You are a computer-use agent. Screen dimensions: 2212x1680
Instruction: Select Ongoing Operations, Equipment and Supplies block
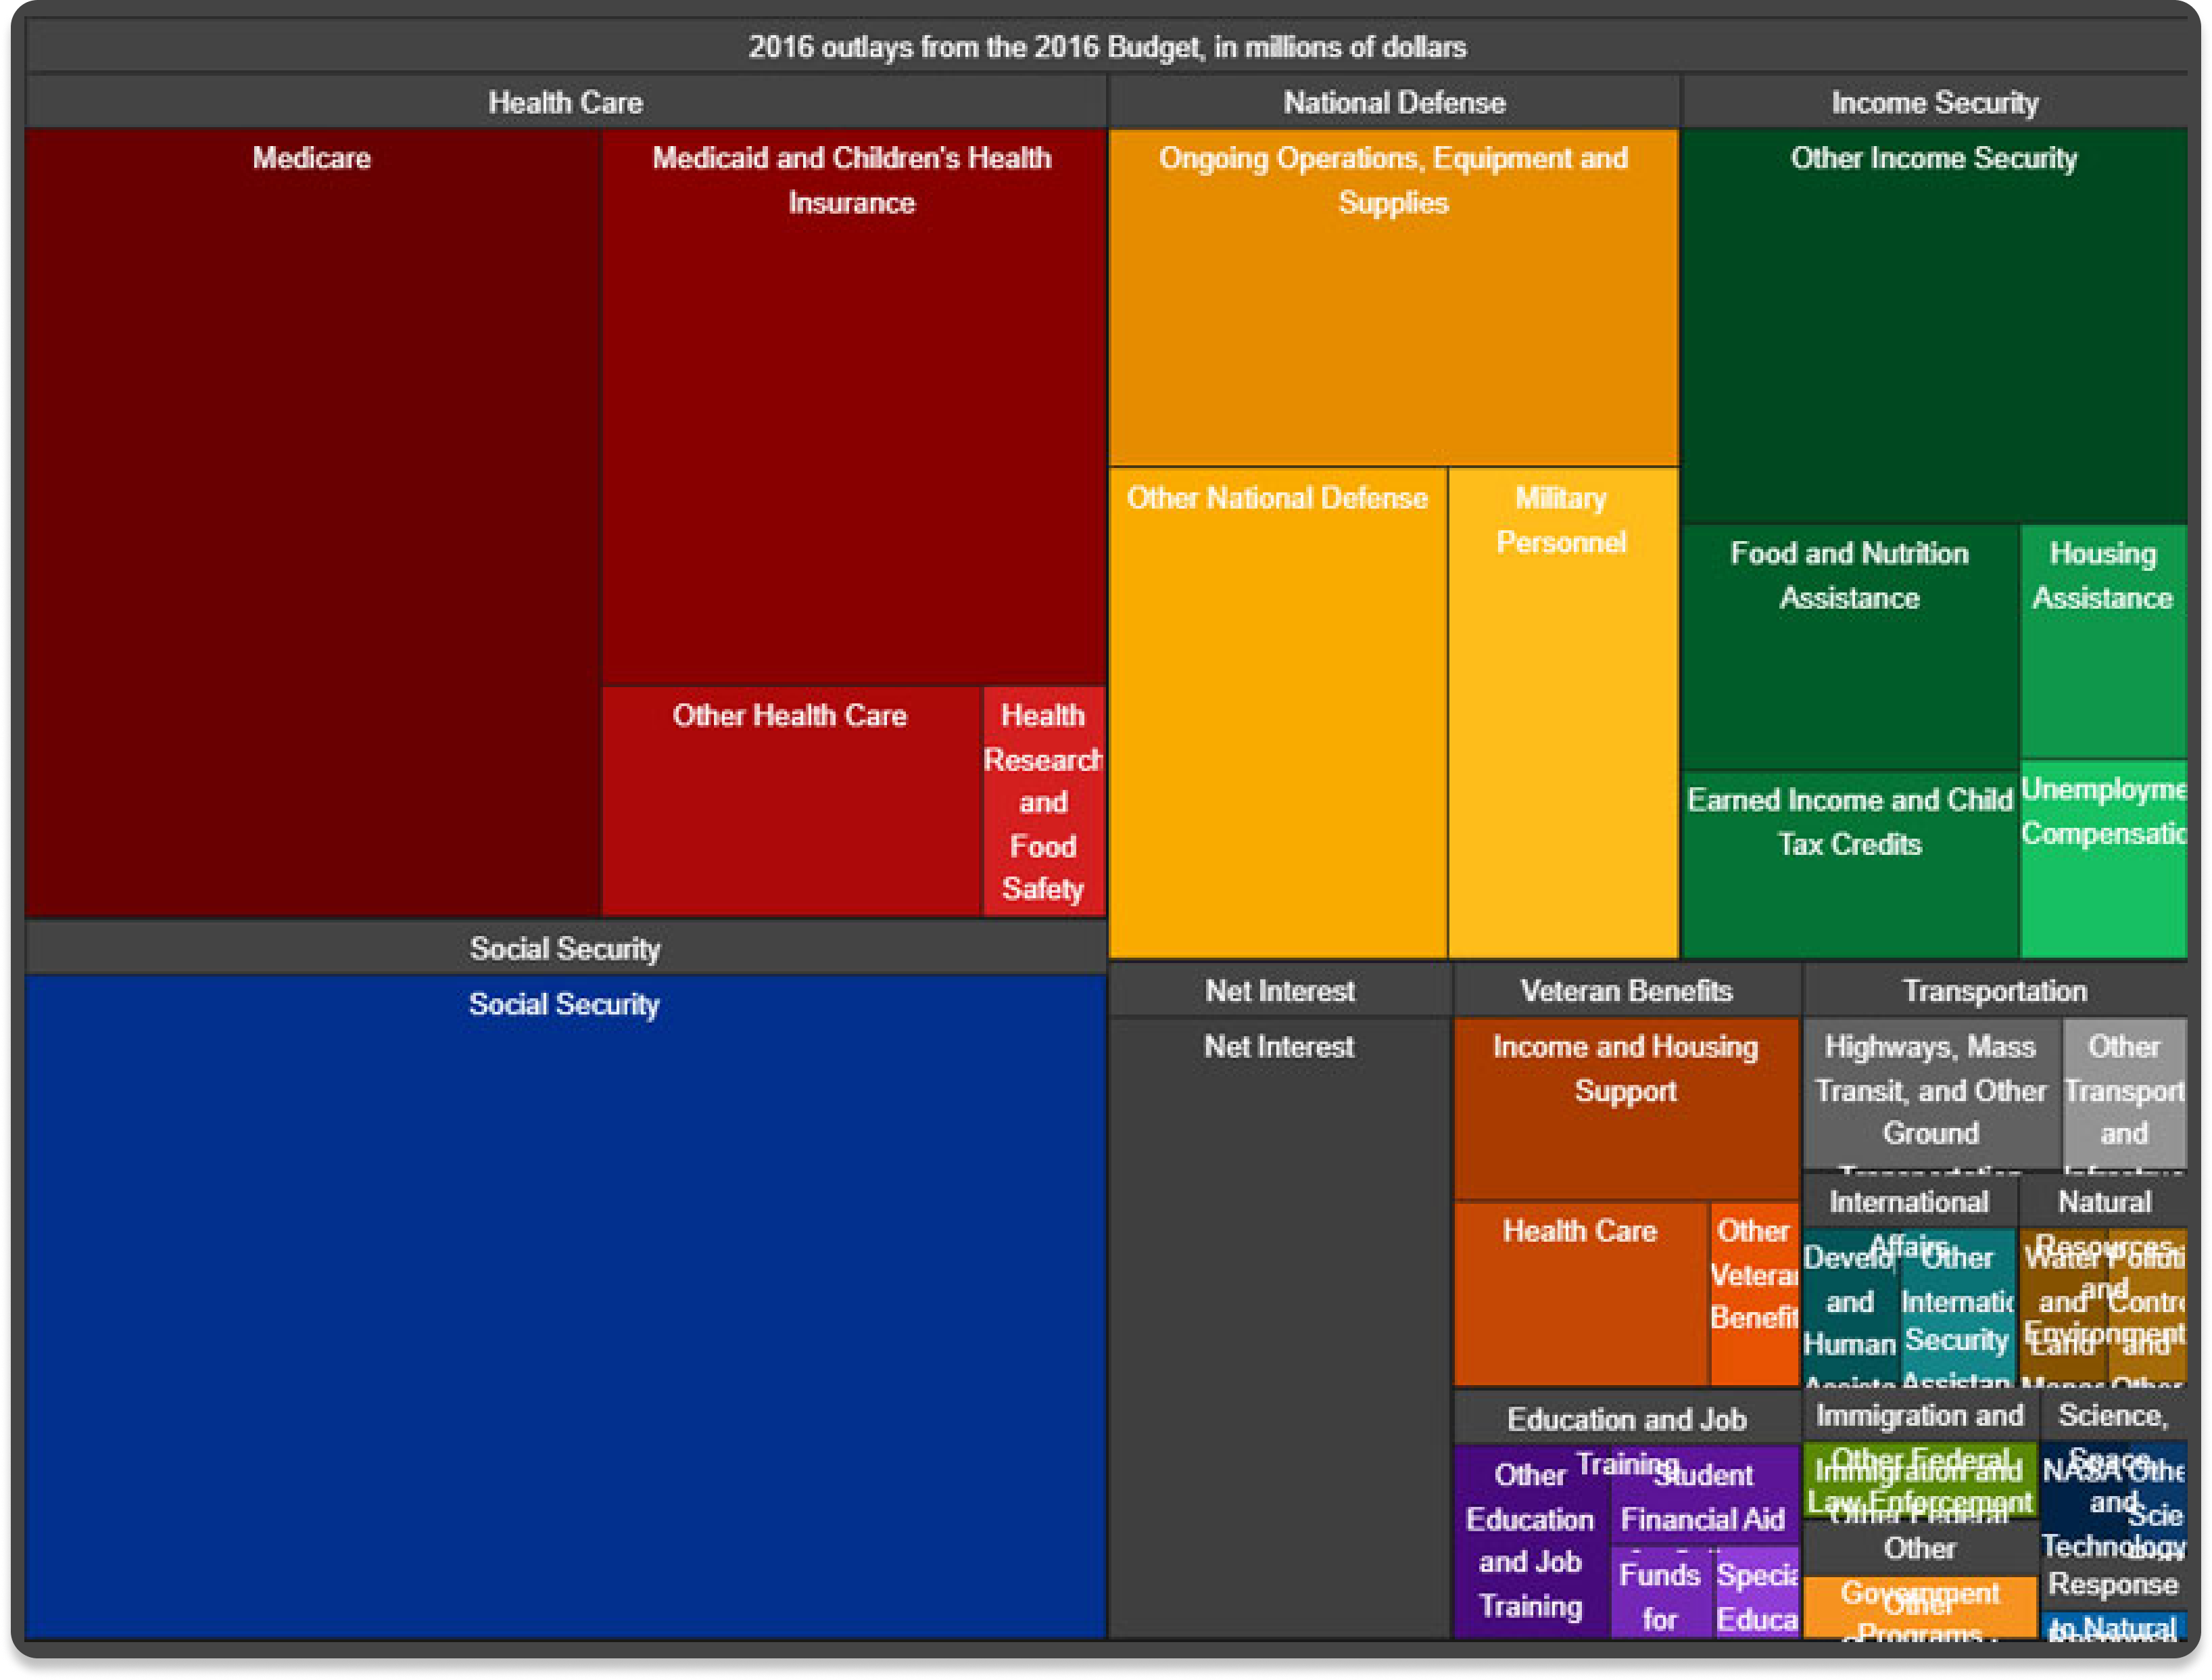tap(1394, 297)
